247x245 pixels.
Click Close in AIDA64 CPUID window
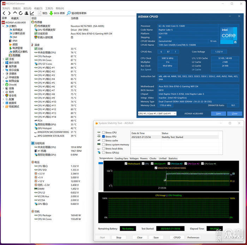tap(234, 114)
